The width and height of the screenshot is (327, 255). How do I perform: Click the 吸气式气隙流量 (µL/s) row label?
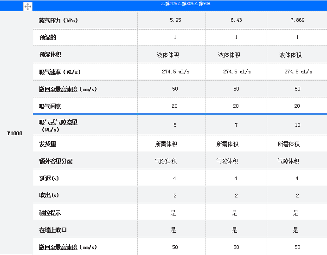click(x=58, y=125)
